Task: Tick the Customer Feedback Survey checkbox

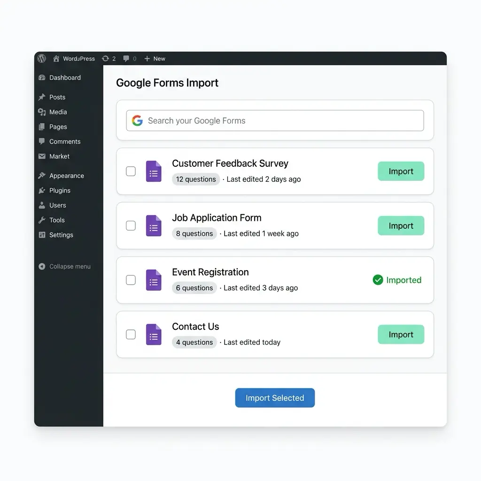Action: (131, 171)
